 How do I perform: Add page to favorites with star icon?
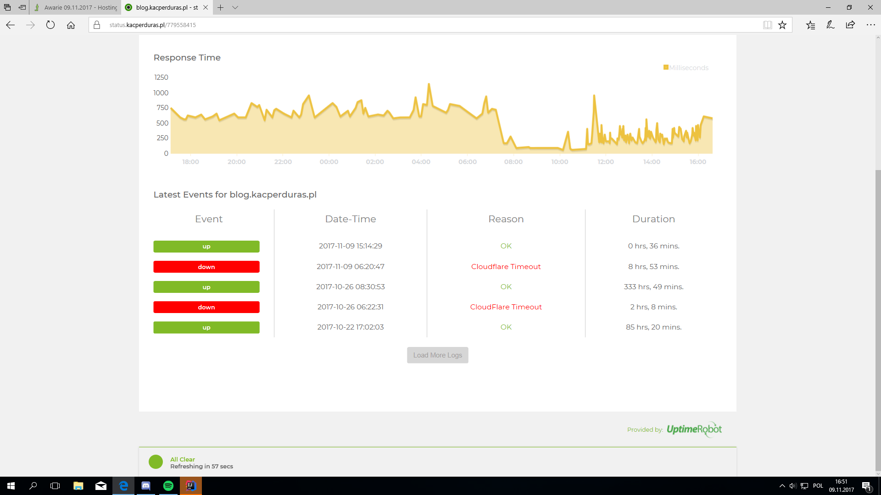pyautogui.click(x=782, y=25)
